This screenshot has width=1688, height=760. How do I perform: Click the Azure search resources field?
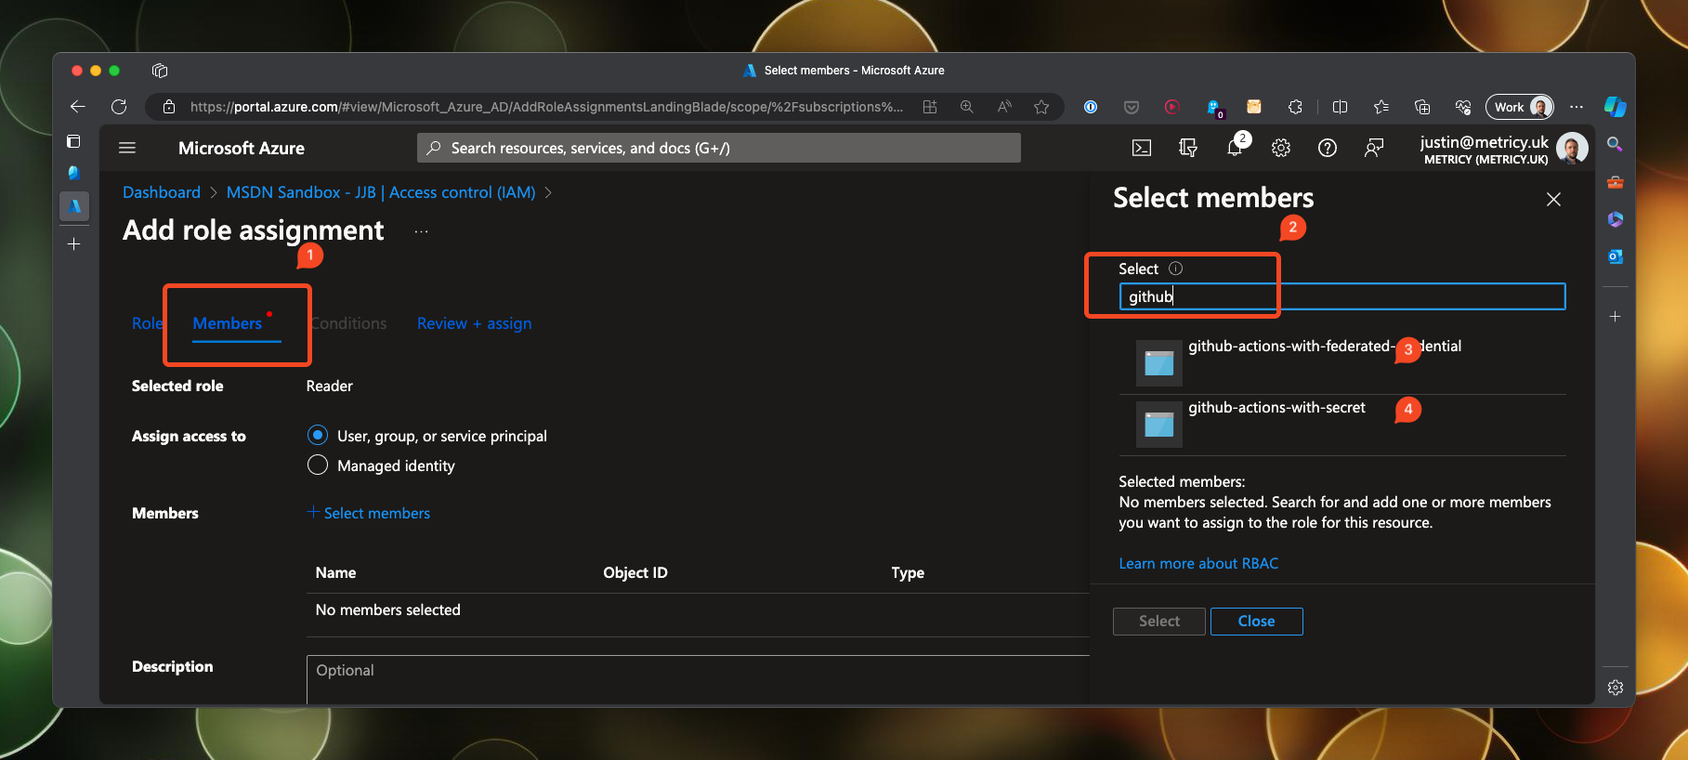coord(719,148)
